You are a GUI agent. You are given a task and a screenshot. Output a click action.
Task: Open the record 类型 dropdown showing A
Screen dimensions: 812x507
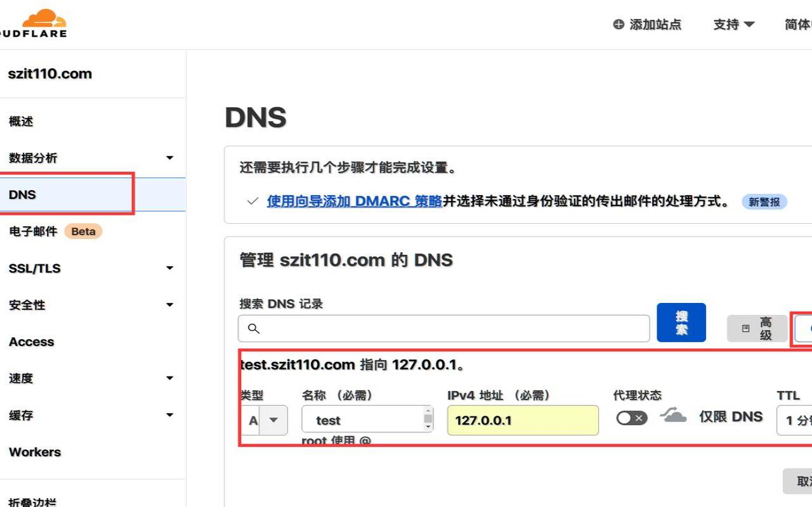click(264, 420)
